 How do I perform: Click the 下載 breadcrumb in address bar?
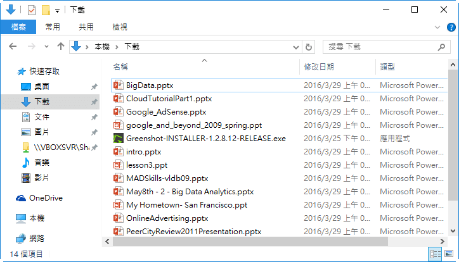pyautogui.click(x=132, y=47)
